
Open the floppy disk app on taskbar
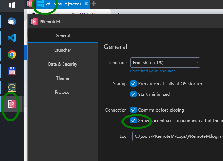point(12,71)
